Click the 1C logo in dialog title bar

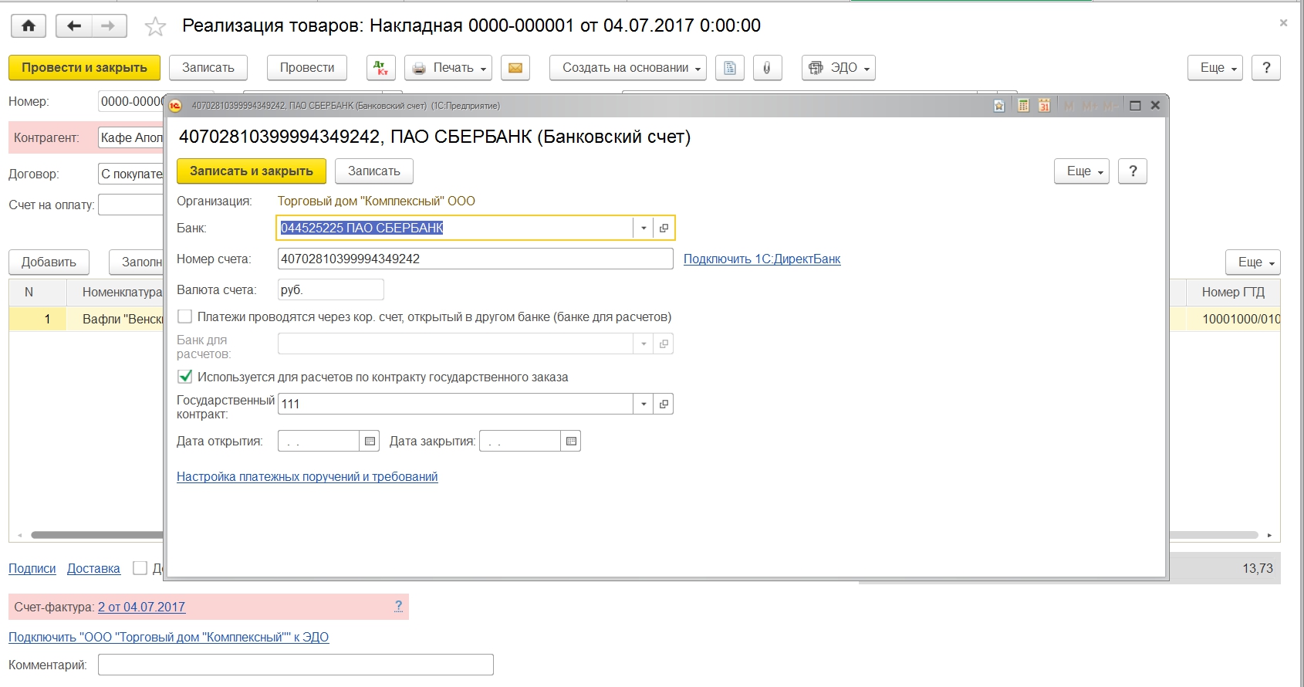coord(175,106)
